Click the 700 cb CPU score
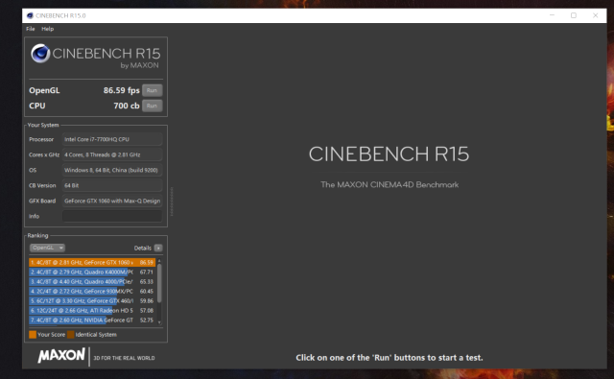Image resolution: width=614 pixels, height=379 pixels. (x=127, y=106)
